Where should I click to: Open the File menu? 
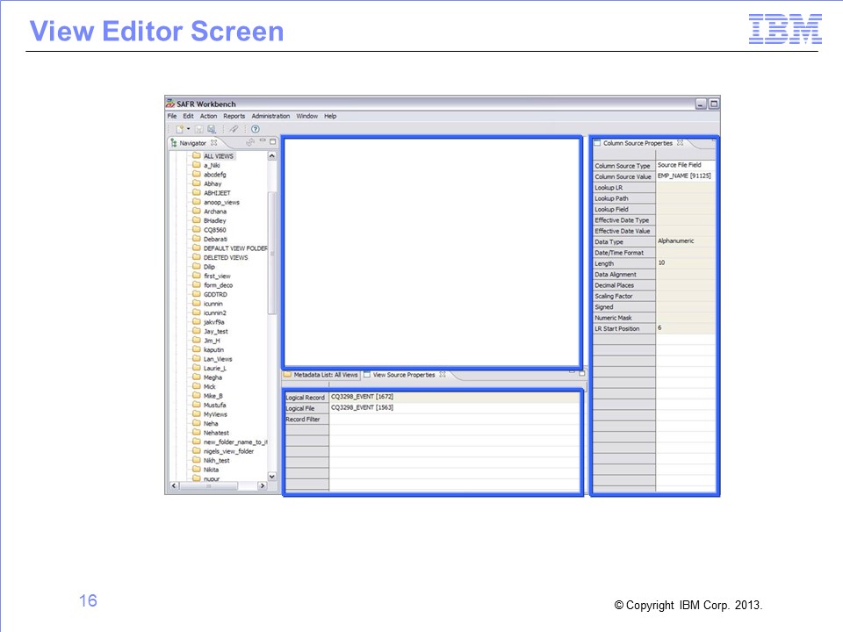pyautogui.click(x=172, y=116)
